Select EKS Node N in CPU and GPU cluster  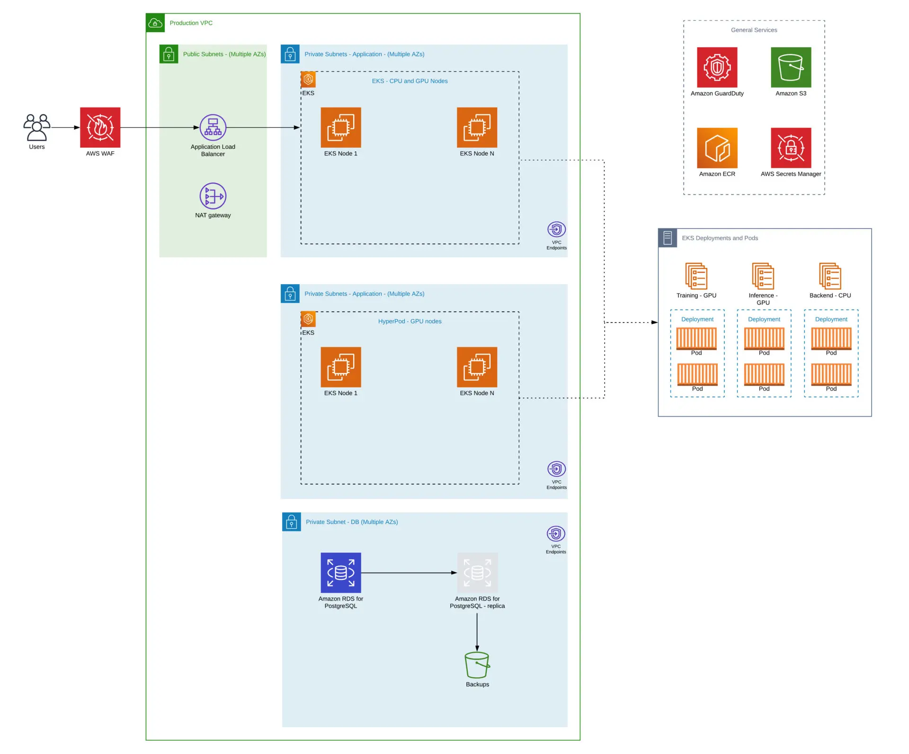(x=477, y=127)
